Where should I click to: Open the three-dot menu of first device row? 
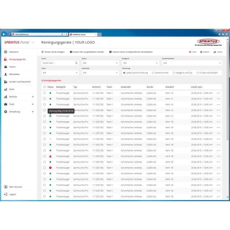pos(218,93)
